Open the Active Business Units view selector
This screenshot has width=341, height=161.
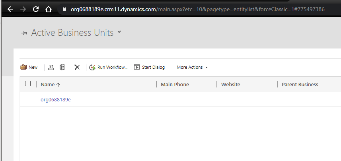[119, 32]
